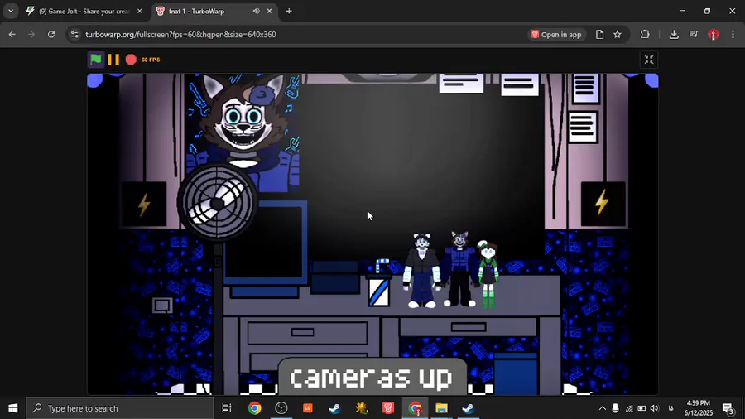Close the fnat 1 TurboWarp tab

pyautogui.click(x=269, y=11)
